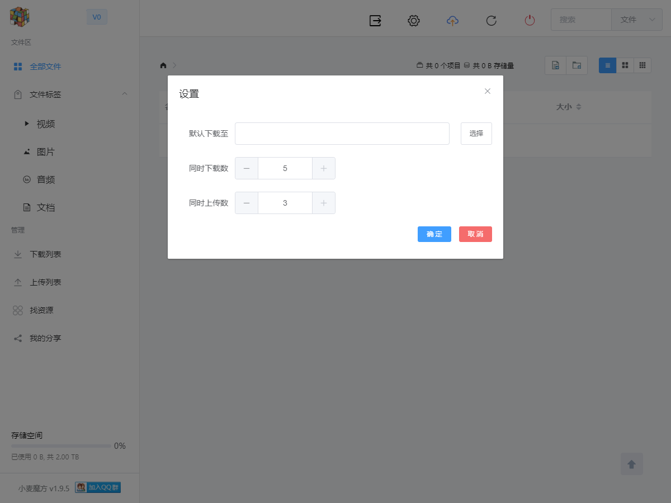
Task: Select the power/logout icon
Action: [x=530, y=20]
